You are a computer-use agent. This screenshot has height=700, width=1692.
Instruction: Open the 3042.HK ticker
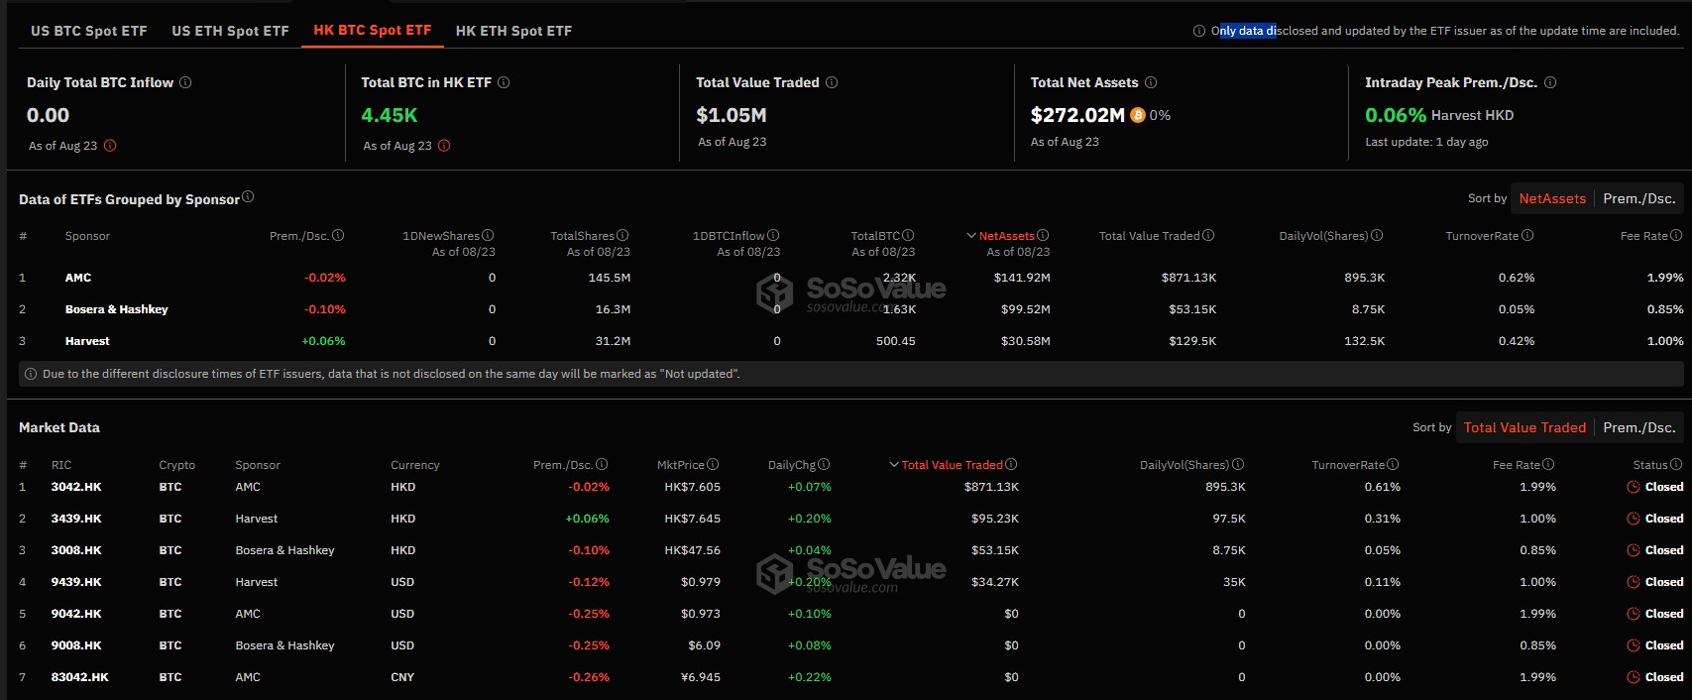pos(76,487)
